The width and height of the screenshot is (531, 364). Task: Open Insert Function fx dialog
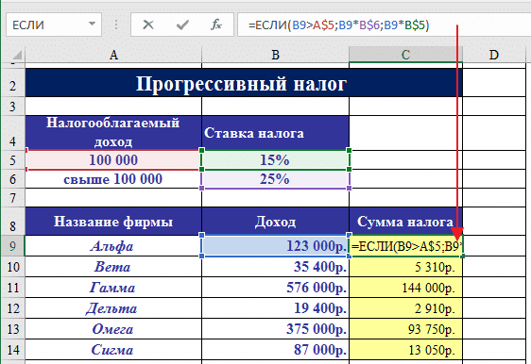(x=216, y=25)
